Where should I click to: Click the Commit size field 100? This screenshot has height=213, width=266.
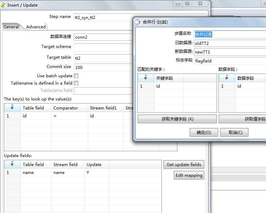tap(104, 67)
